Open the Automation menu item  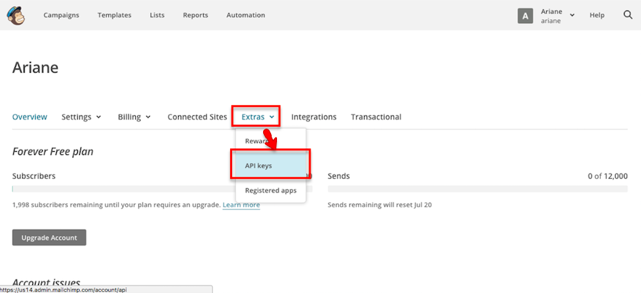(x=246, y=15)
